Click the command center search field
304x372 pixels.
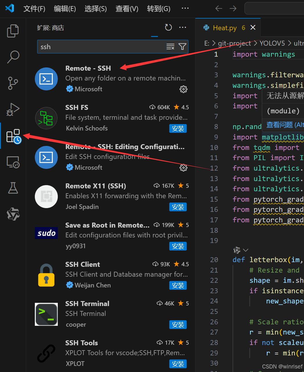pos(274,8)
